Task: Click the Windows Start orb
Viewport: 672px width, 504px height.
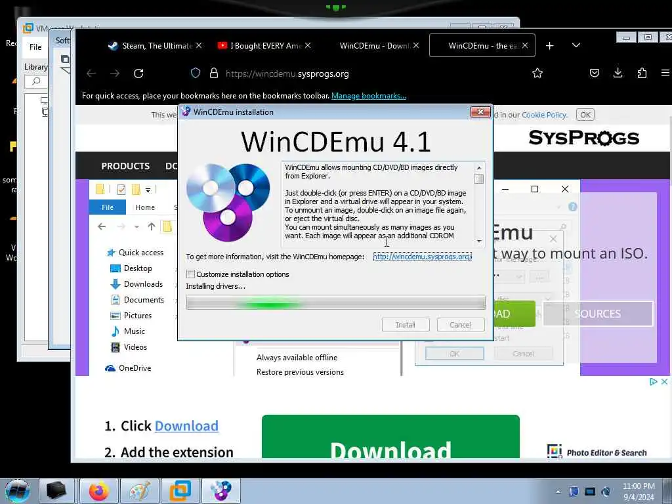Action: point(17,491)
